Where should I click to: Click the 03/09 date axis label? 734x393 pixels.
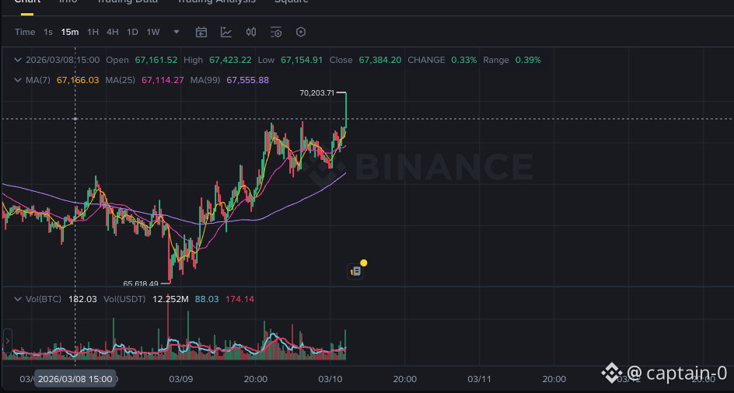pos(180,379)
